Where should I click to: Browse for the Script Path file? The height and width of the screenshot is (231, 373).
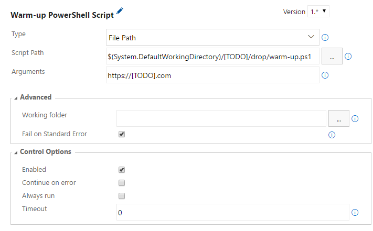(x=332, y=56)
